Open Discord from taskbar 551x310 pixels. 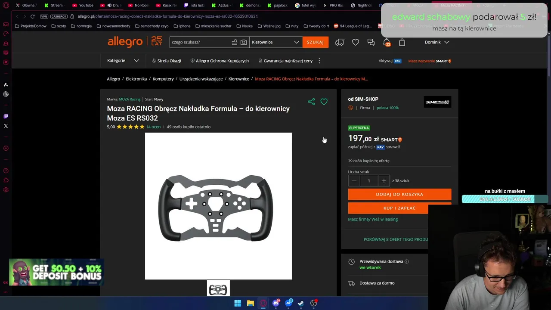pyautogui.click(x=276, y=303)
